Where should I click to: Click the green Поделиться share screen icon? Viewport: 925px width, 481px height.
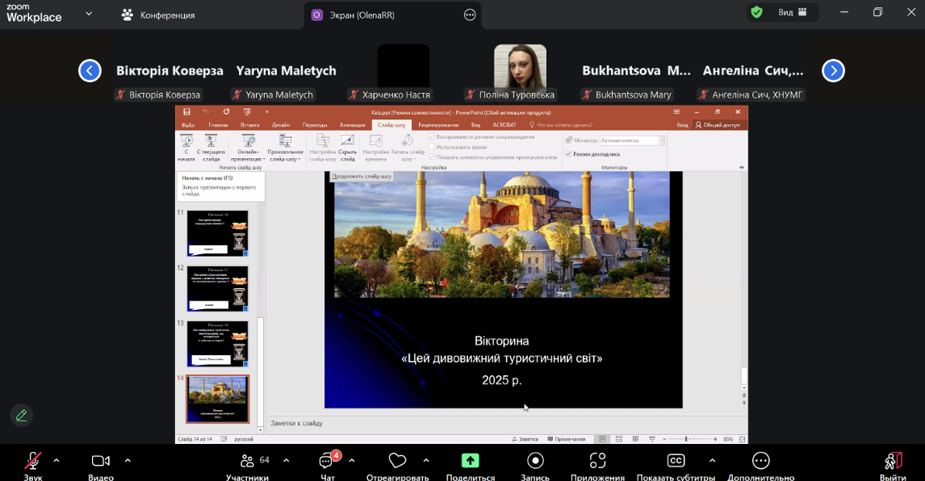[x=470, y=461]
